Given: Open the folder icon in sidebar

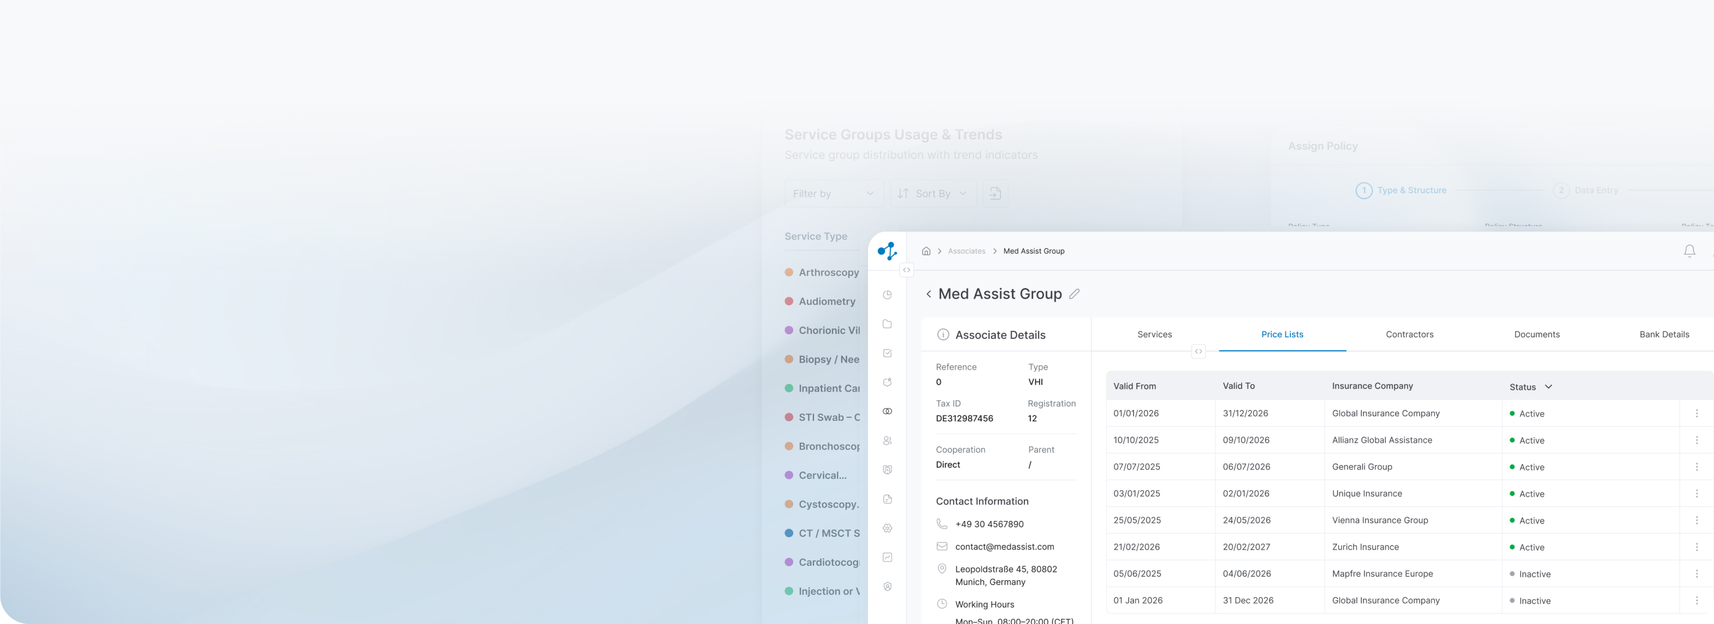Looking at the screenshot, I should [x=887, y=324].
